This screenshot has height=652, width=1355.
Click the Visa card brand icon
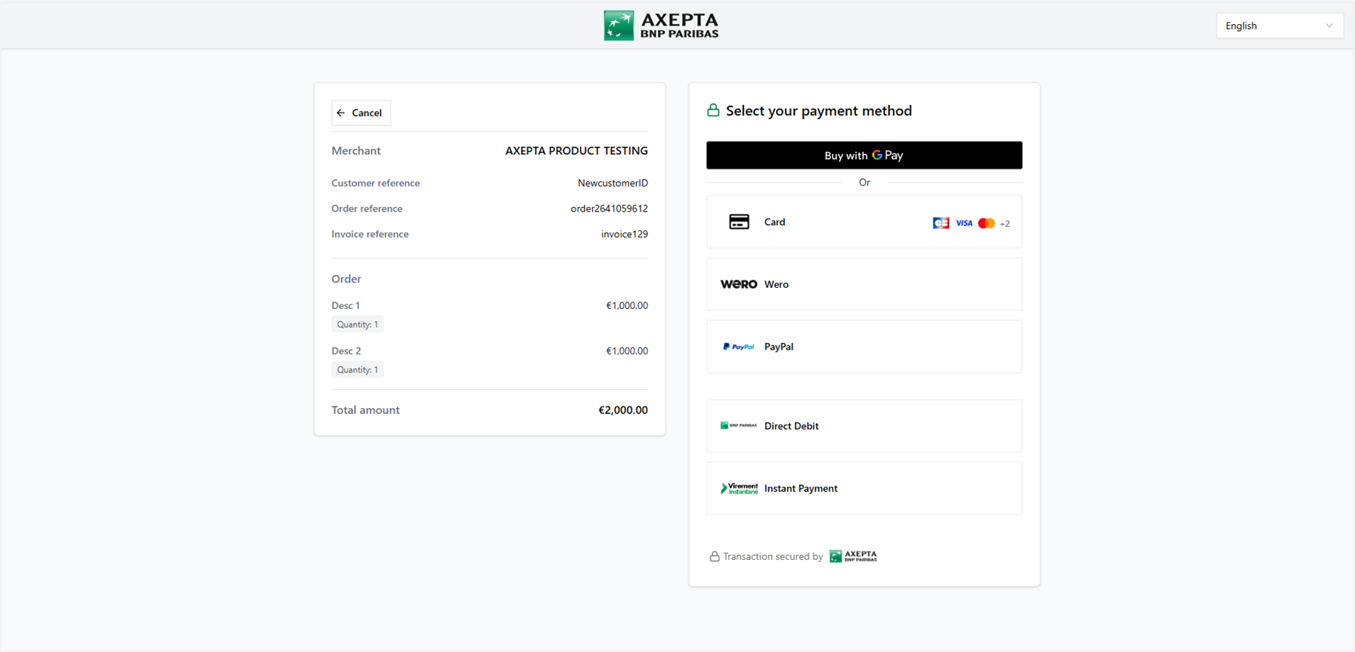point(963,223)
